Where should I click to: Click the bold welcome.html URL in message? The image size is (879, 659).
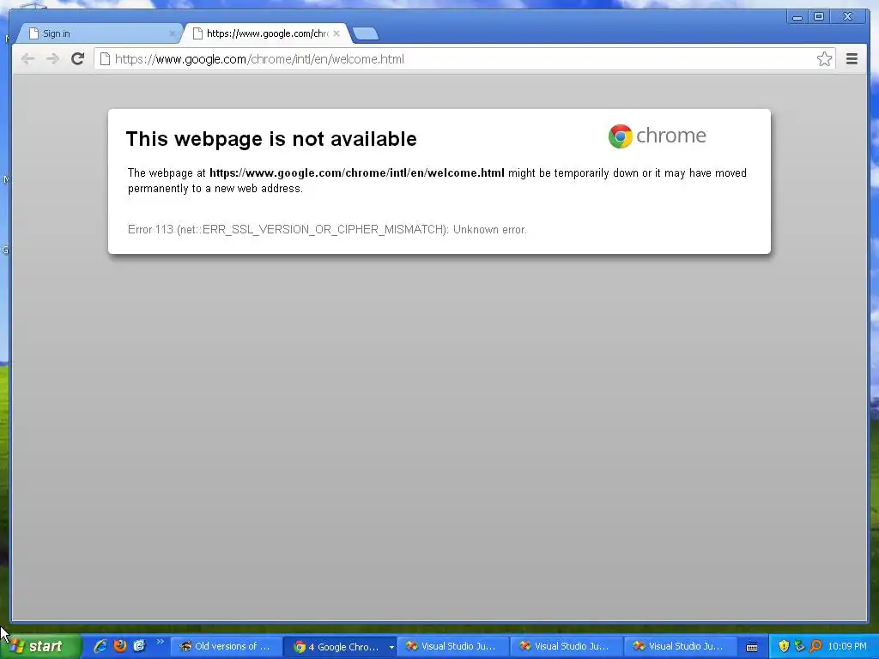[x=356, y=173]
